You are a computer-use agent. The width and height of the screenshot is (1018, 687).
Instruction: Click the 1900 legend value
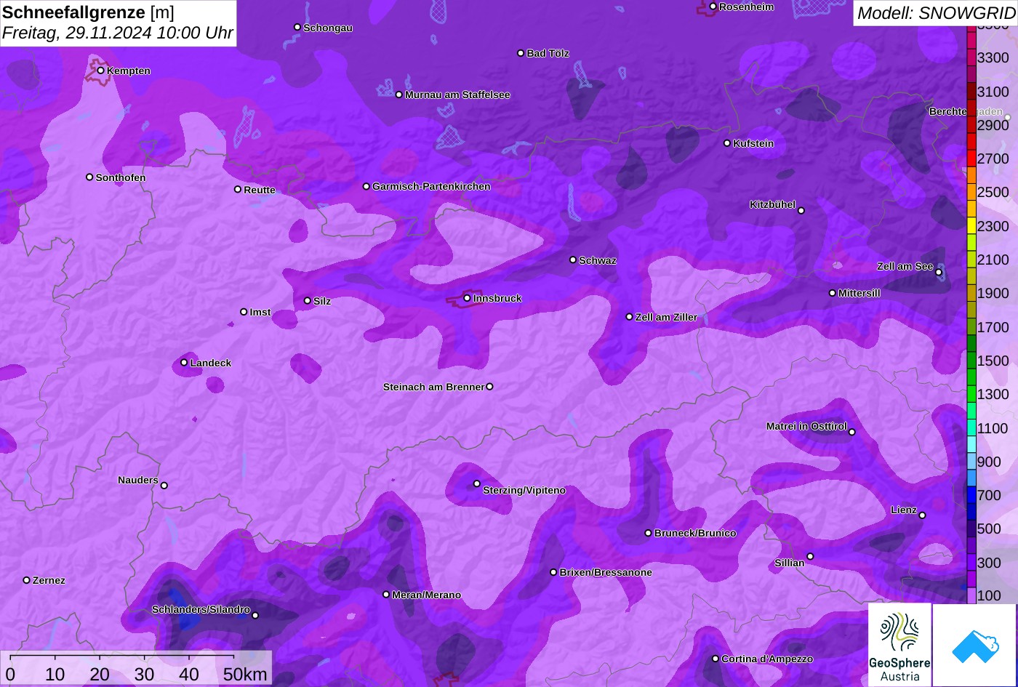pos(993,293)
